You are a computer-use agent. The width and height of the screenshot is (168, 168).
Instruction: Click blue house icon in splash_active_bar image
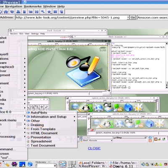pos(128,108)
